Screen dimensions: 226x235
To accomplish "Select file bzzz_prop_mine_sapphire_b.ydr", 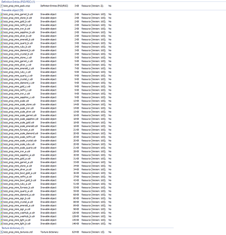I will pyautogui.click(x=19, y=32).
